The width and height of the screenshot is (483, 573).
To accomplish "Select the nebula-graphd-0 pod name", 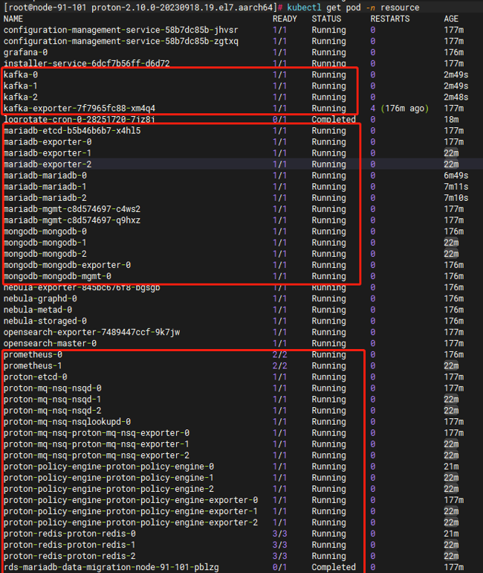I will [x=40, y=298].
